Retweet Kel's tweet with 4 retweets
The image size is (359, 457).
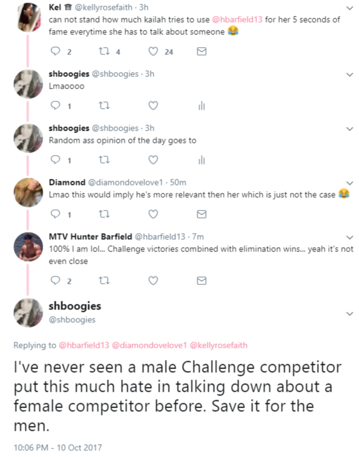[x=104, y=51]
